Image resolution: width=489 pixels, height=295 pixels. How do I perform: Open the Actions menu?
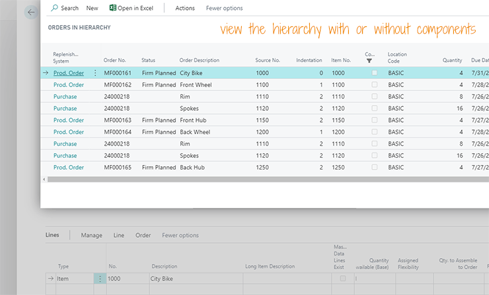point(185,8)
